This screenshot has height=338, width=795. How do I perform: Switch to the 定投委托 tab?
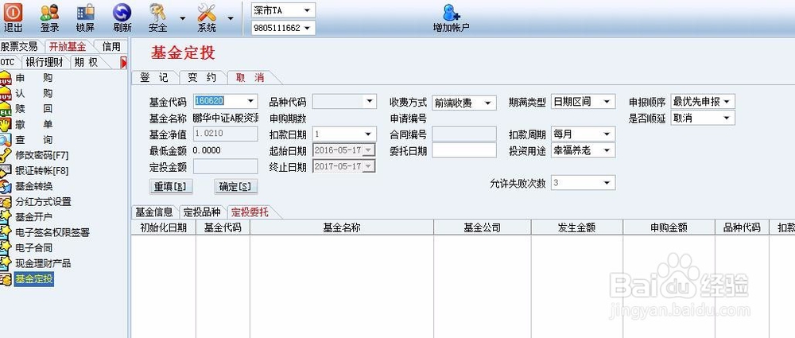tap(250, 212)
